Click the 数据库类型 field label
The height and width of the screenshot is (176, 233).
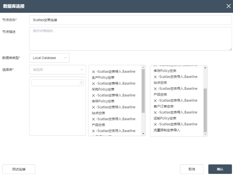click(x=11, y=58)
